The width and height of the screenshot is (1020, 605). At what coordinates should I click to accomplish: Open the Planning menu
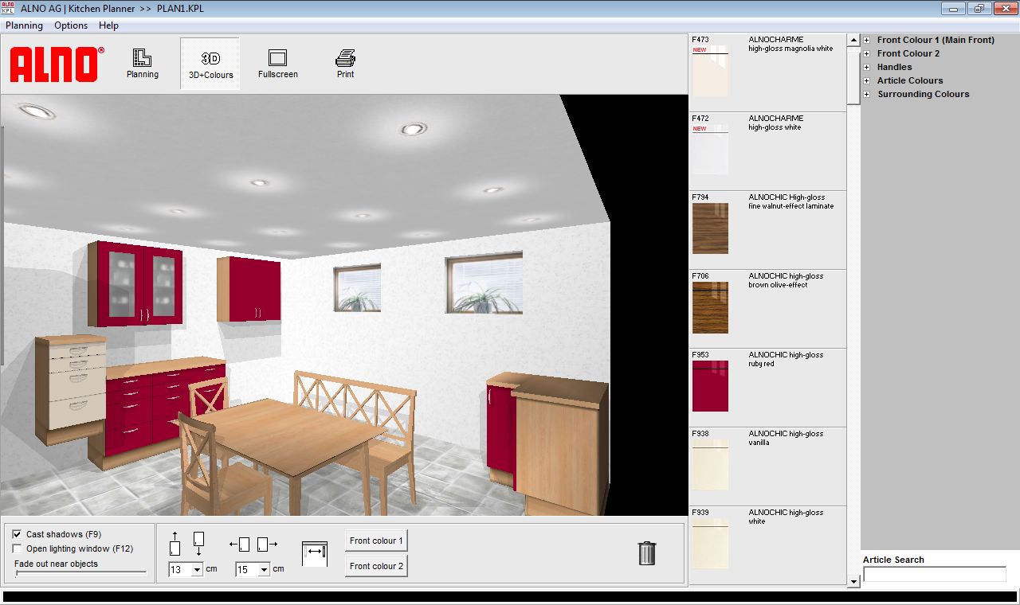pos(24,25)
